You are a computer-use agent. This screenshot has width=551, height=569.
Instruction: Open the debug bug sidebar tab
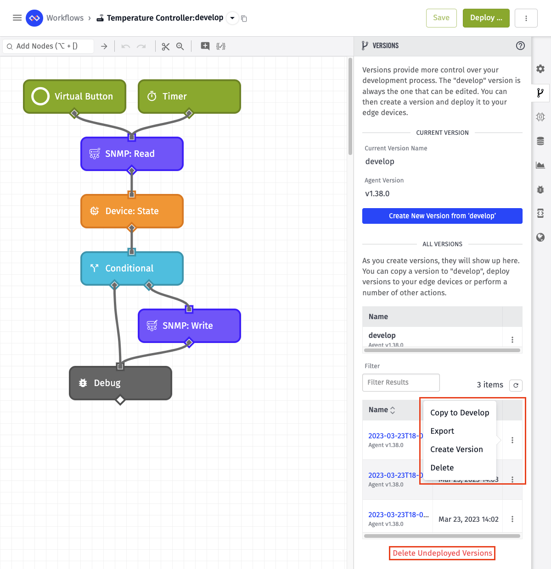540,189
